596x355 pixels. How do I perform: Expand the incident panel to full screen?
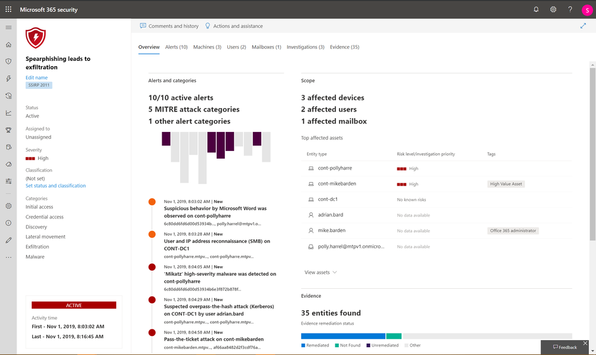(x=583, y=26)
